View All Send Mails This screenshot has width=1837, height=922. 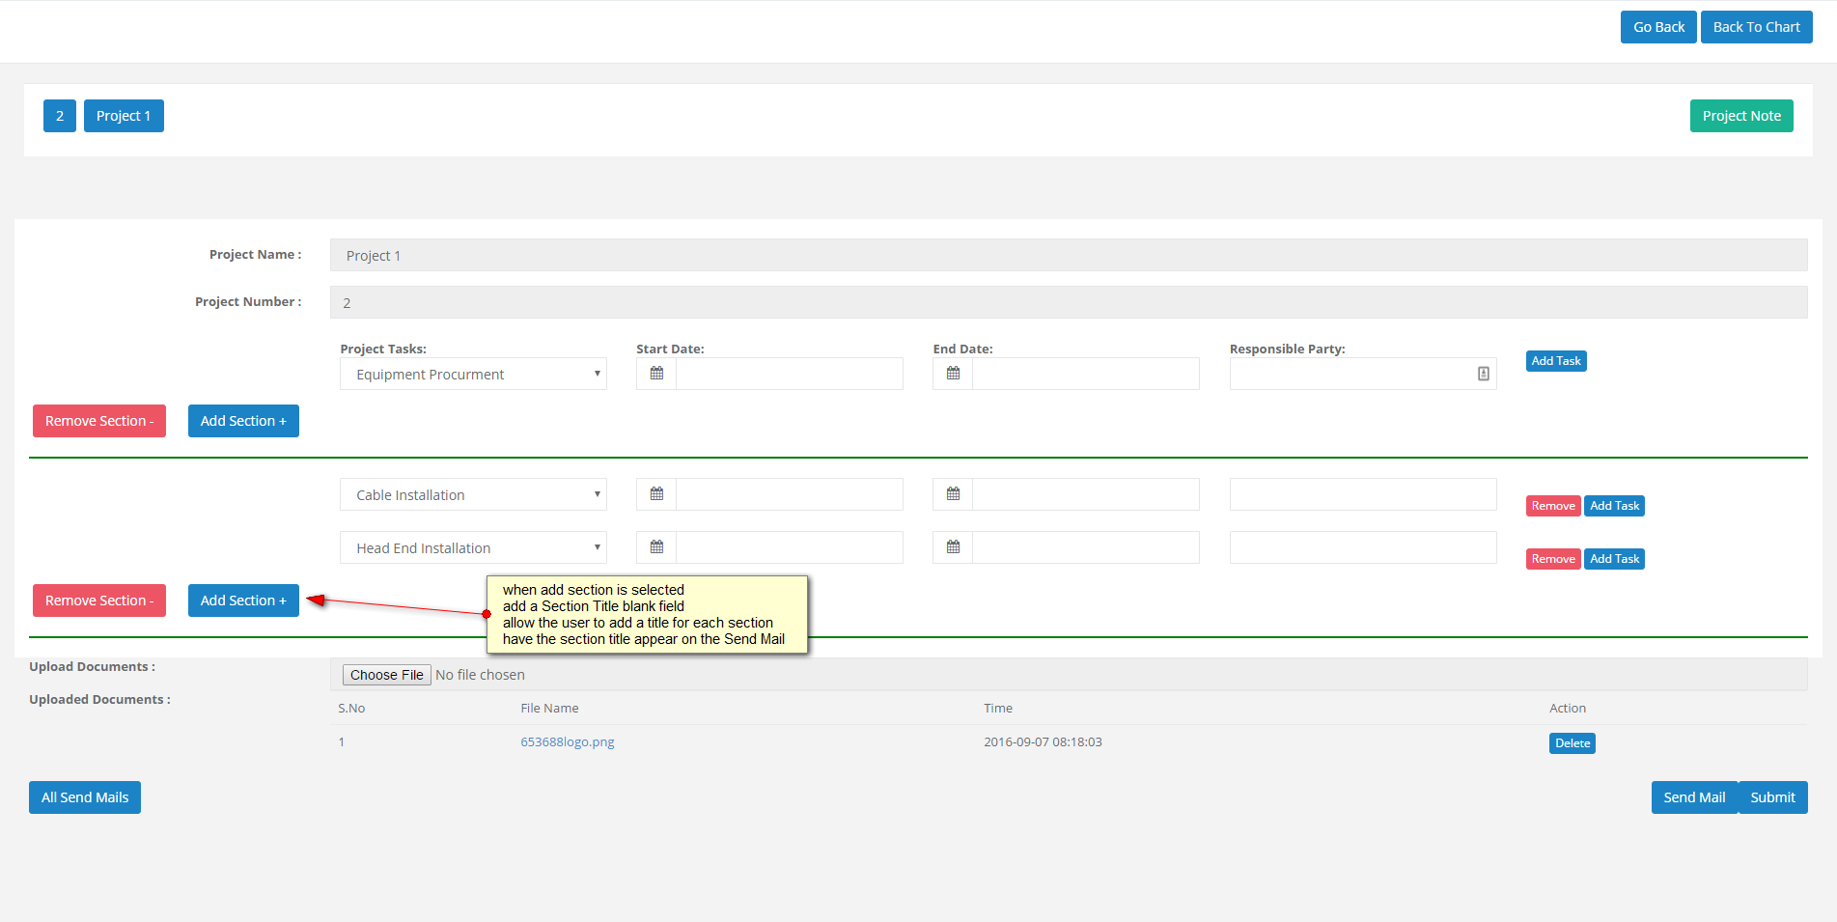85,797
